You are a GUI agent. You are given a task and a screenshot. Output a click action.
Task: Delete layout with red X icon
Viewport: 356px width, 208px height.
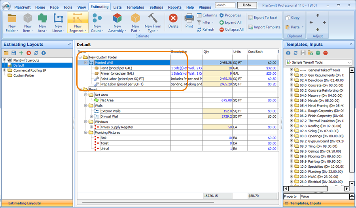28,53
